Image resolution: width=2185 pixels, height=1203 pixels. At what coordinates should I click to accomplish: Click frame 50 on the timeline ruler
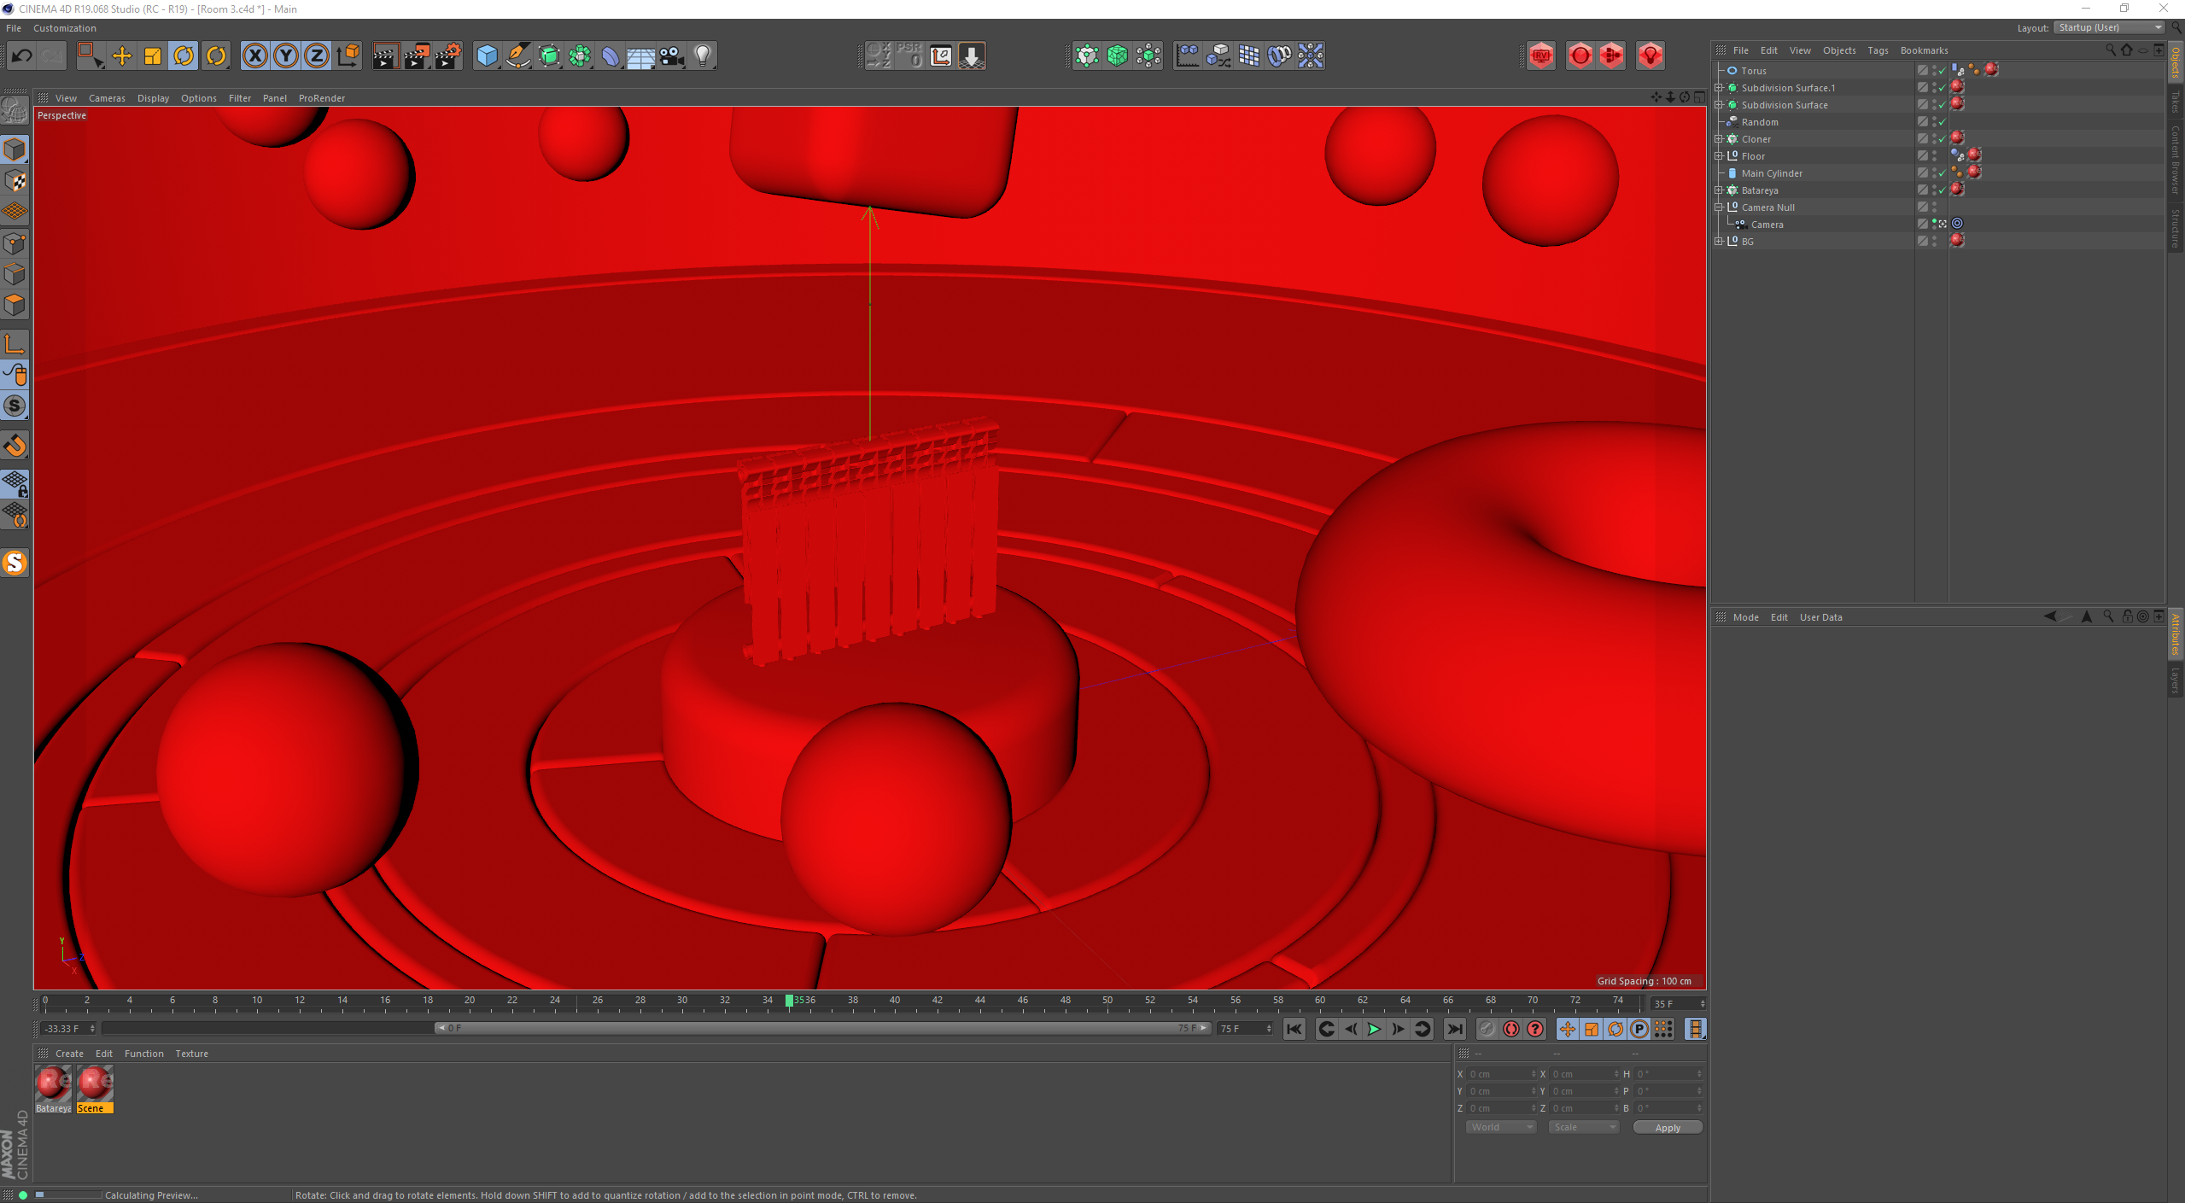[1107, 1001]
